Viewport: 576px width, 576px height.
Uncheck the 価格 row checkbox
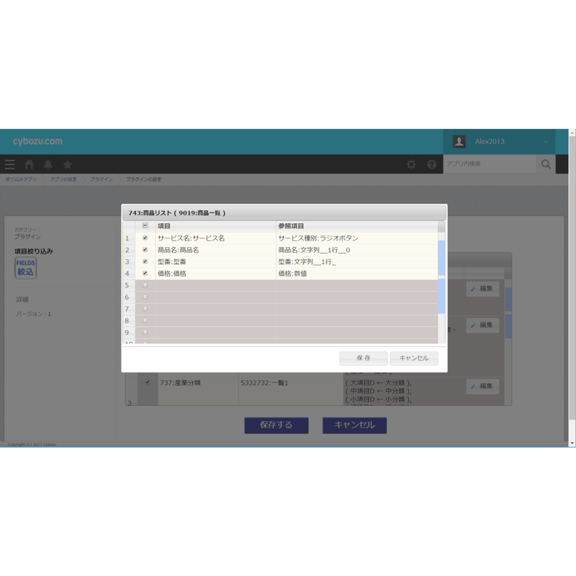pyautogui.click(x=145, y=274)
